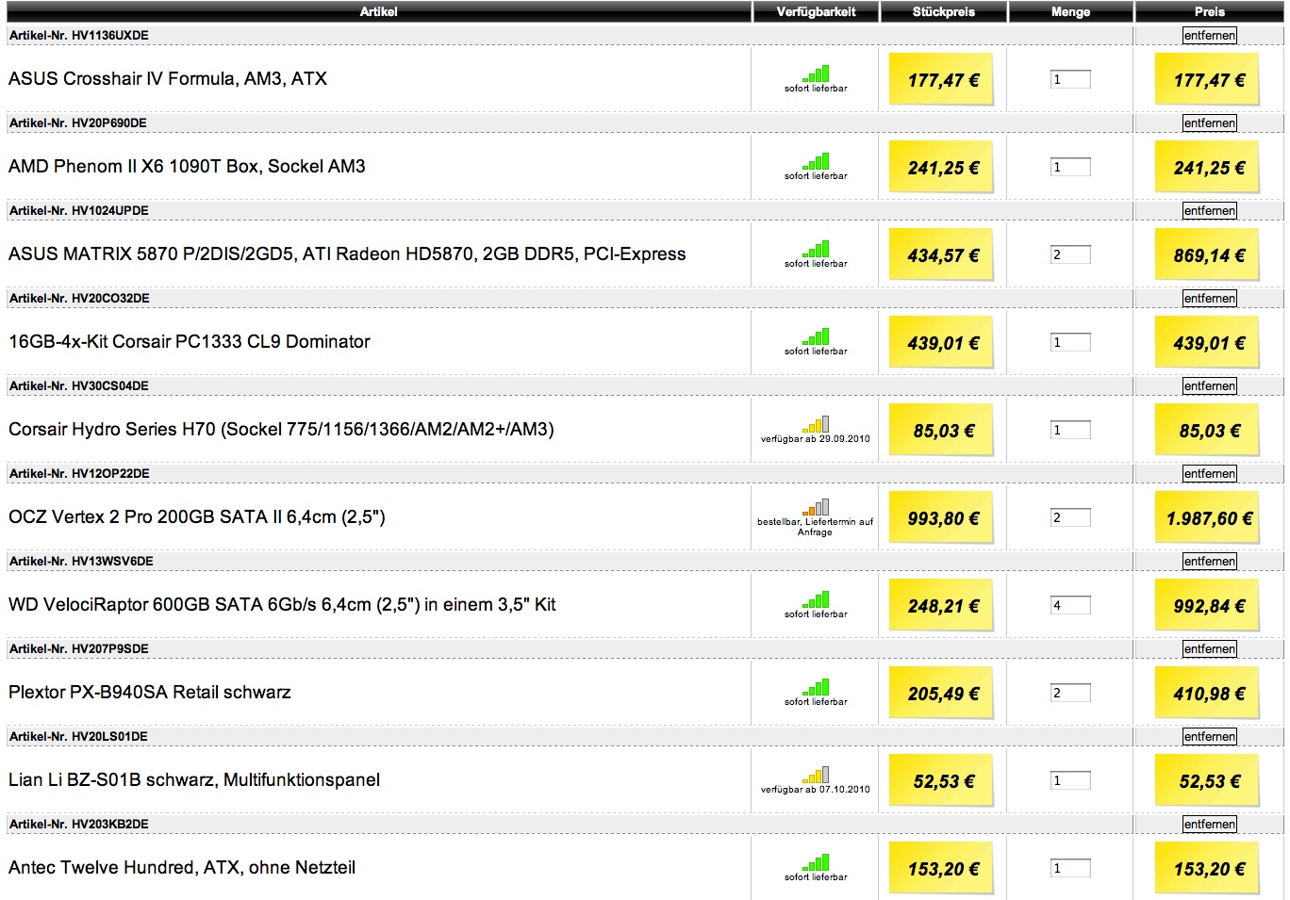Image resolution: width=1290 pixels, height=900 pixels.
Task: Open ASUS Crosshair IV Formula product name
Action: (x=168, y=79)
